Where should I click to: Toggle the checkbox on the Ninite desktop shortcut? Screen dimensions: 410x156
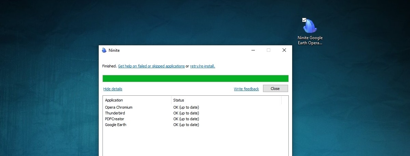pyautogui.click(x=304, y=20)
